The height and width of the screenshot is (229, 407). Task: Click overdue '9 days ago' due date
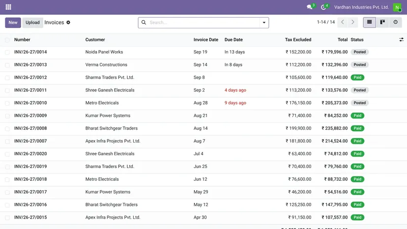pyautogui.click(x=235, y=103)
